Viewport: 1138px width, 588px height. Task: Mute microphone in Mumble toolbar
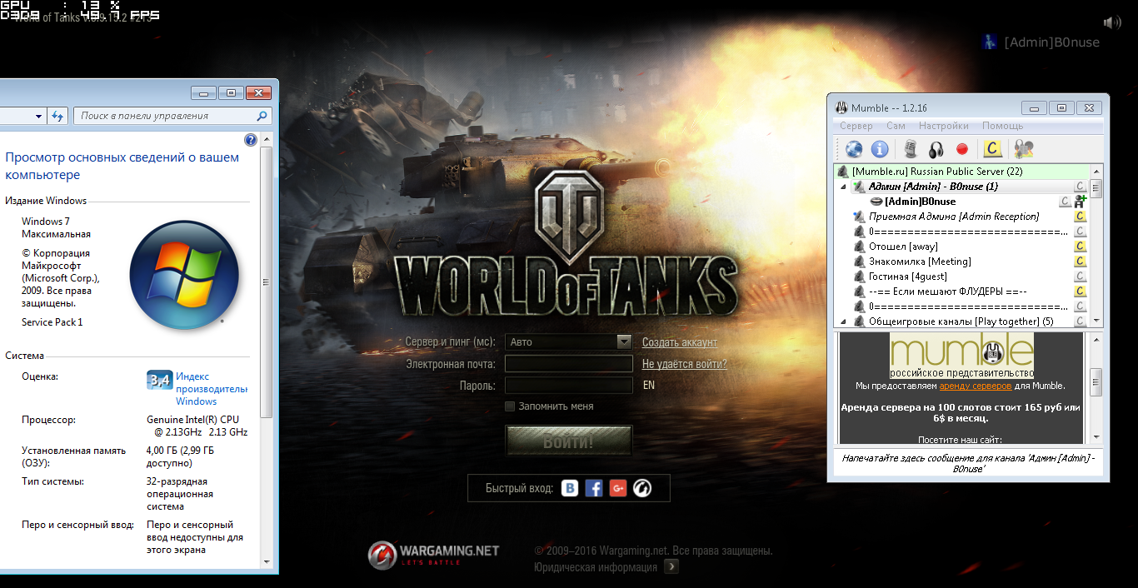911,149
